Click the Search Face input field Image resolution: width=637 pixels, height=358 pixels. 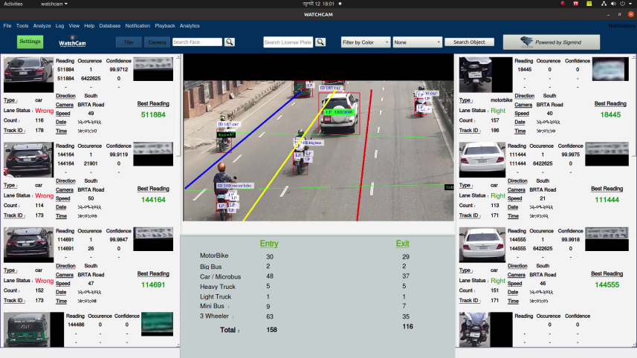pyautogui.click(x=197, y=42)
